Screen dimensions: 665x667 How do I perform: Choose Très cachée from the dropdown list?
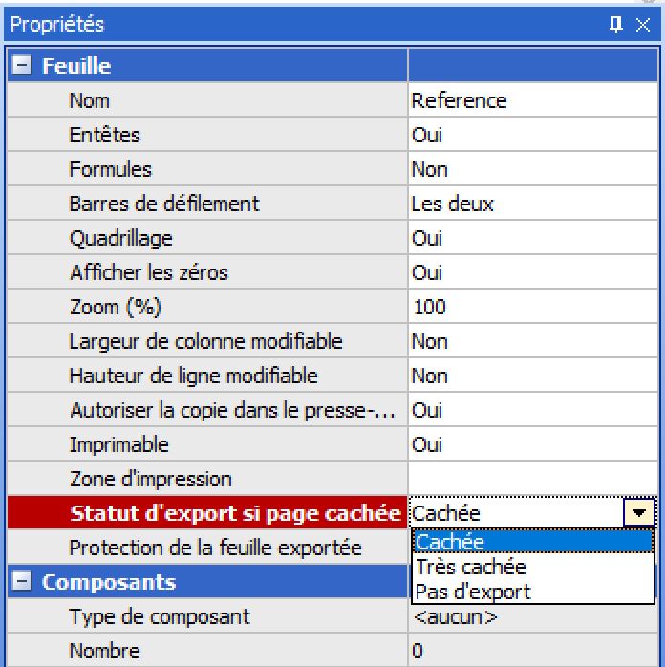point(533,567)
